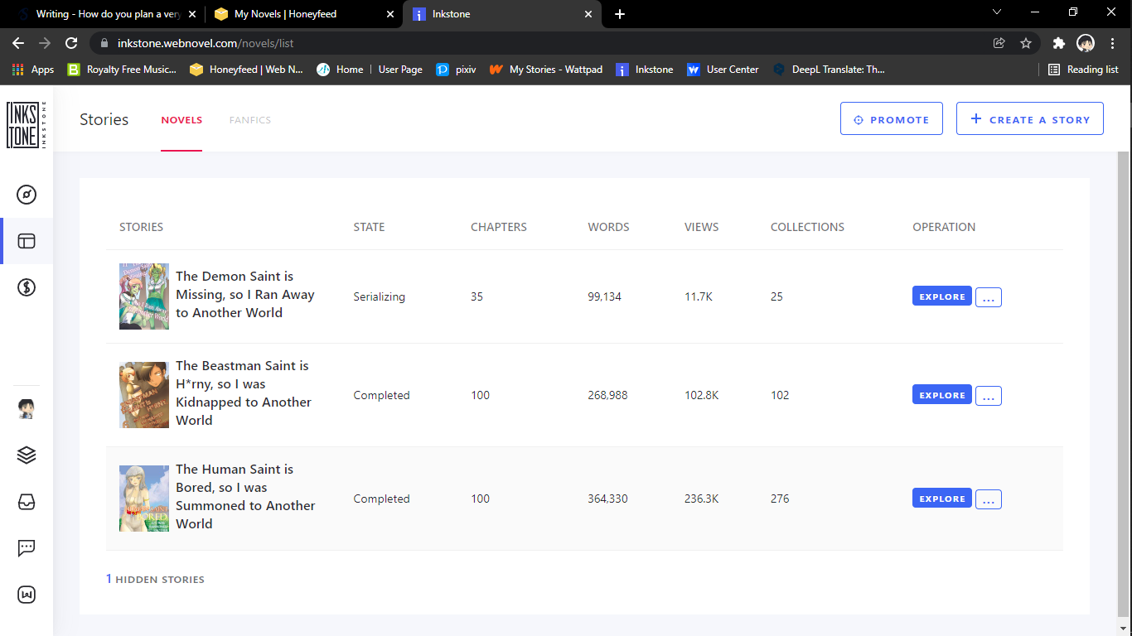Expand the ellipsis menu for The Human Saint
1132x636 pixels.
click(988, 499)
